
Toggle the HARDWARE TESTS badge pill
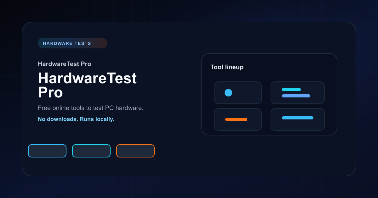(x=72, y=43)
